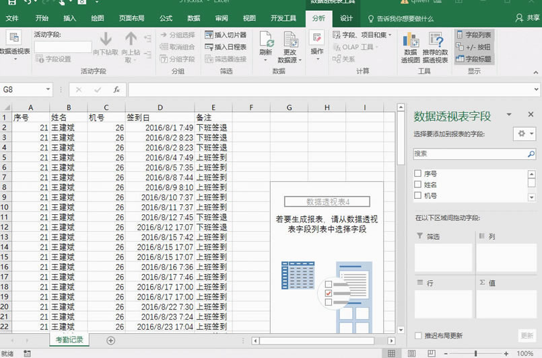Click the zoom out minus button
The image size is (542, 358).
pyautogui.click(x=446, y=353)
